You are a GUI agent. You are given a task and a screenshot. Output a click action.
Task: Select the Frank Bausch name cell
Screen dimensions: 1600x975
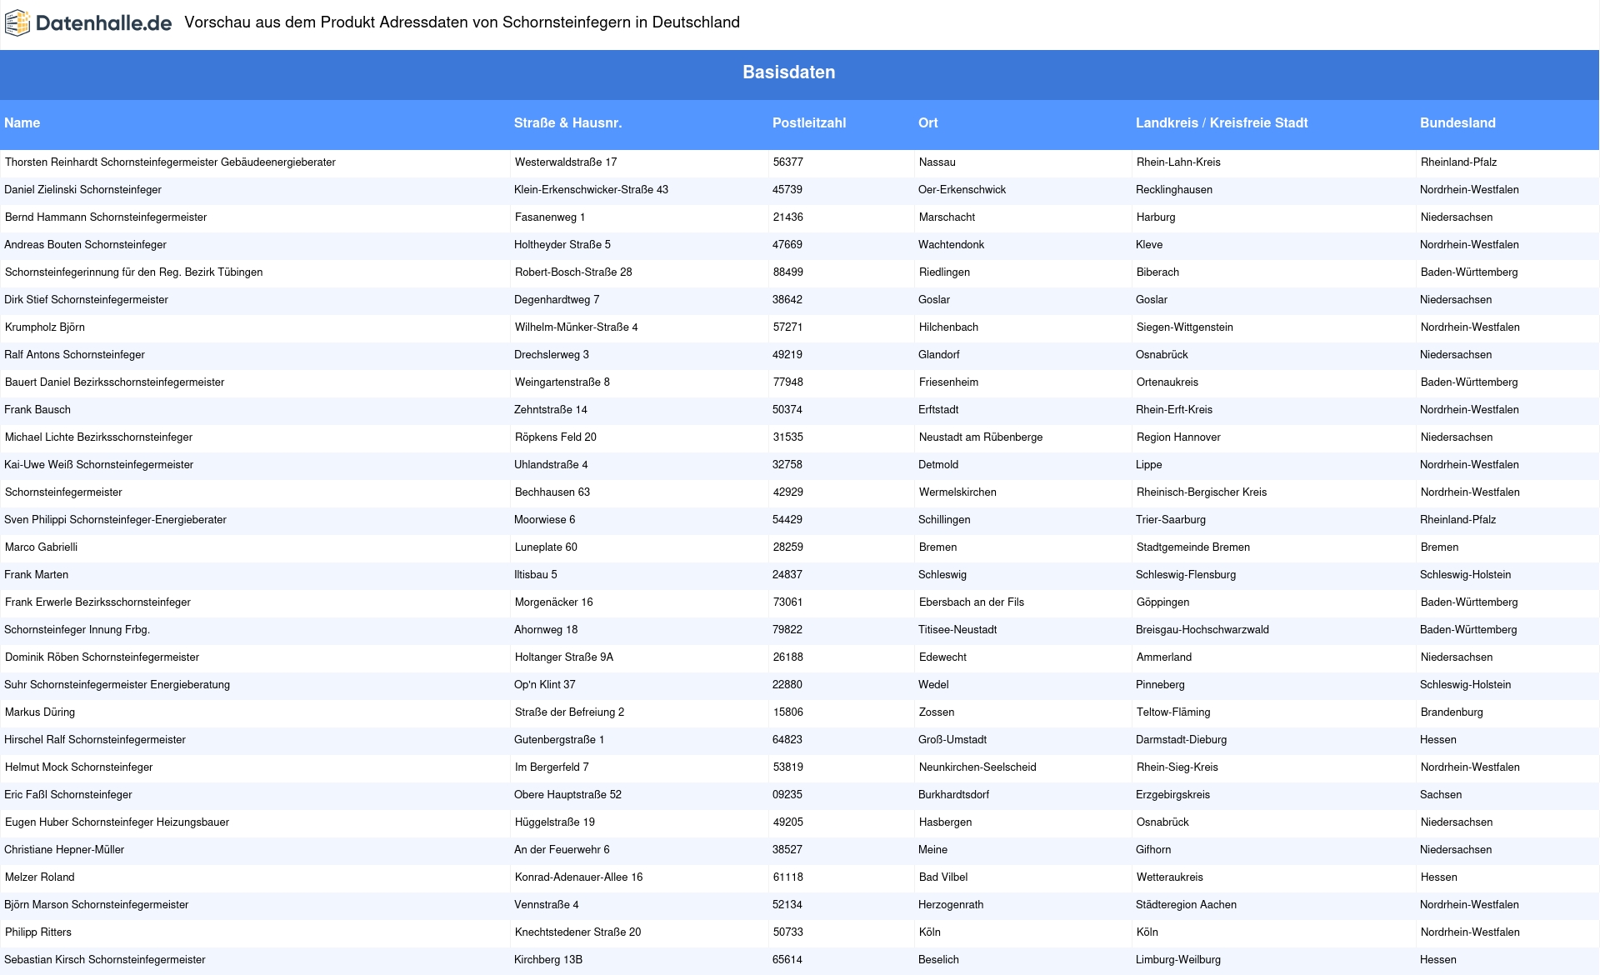coord(37,410)
